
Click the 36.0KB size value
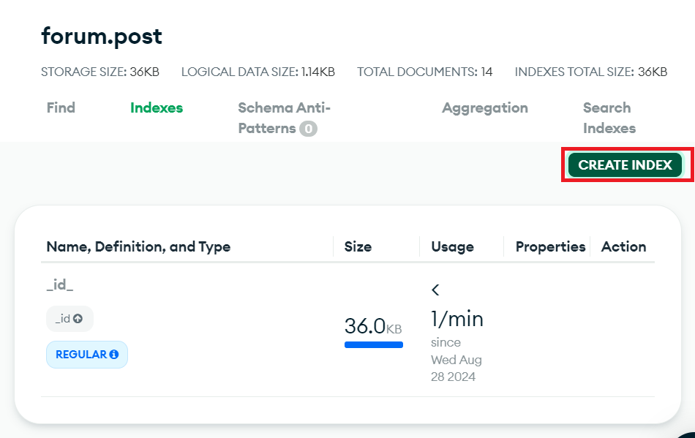[x=373, y=326]
